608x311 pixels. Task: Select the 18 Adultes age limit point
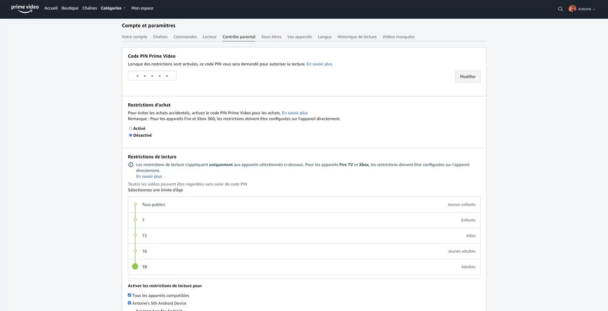[135, 266]
